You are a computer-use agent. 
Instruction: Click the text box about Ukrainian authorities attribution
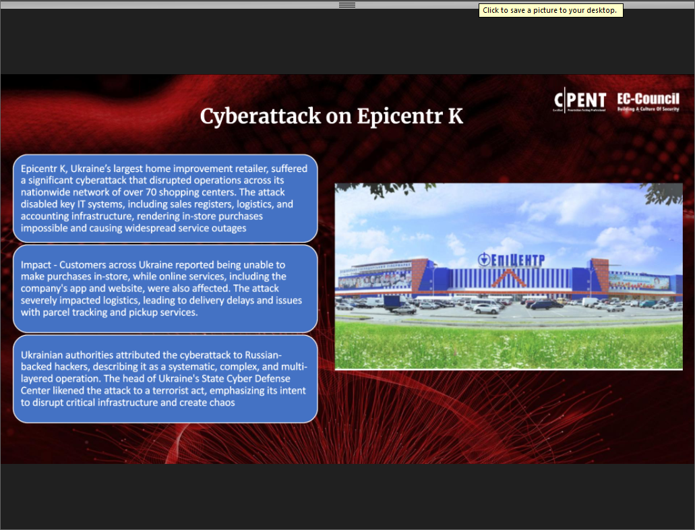tap(165, 379)
